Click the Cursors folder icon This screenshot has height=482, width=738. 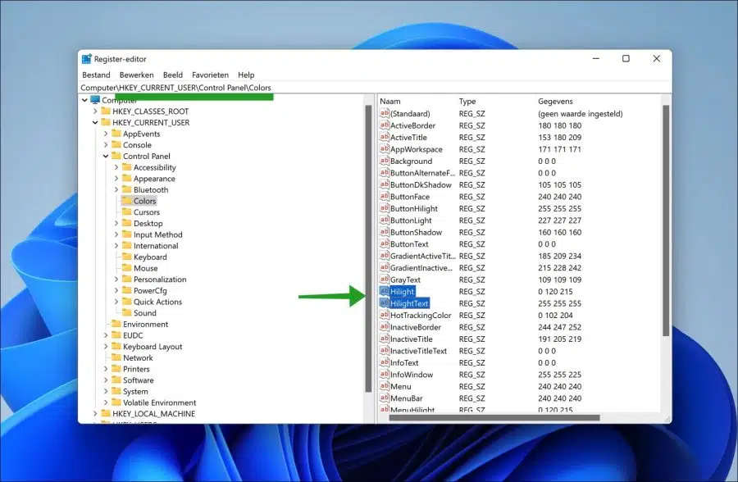click(x=126, y=211)
